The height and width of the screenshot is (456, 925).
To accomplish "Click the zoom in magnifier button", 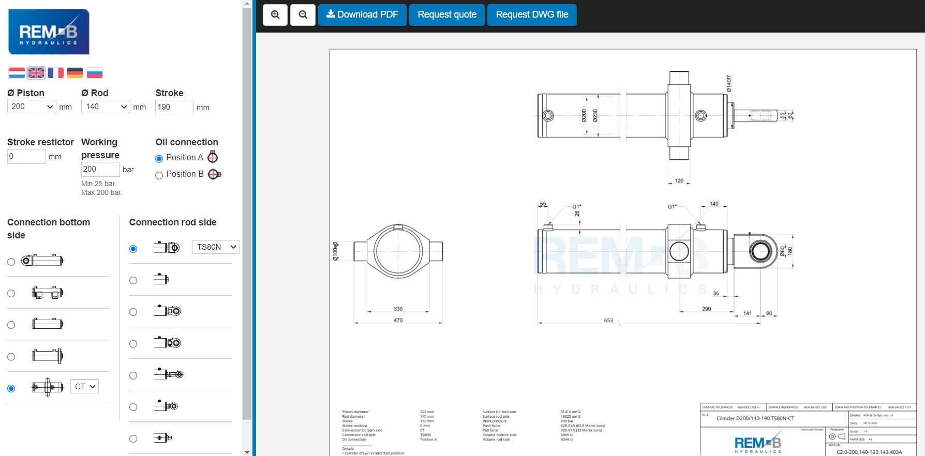I will [x=275, y=15].
